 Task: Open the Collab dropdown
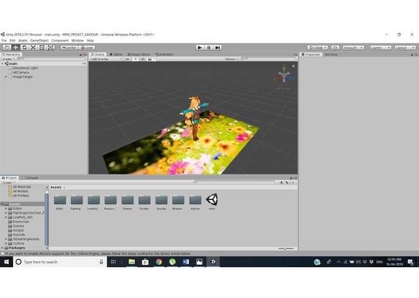318,48
